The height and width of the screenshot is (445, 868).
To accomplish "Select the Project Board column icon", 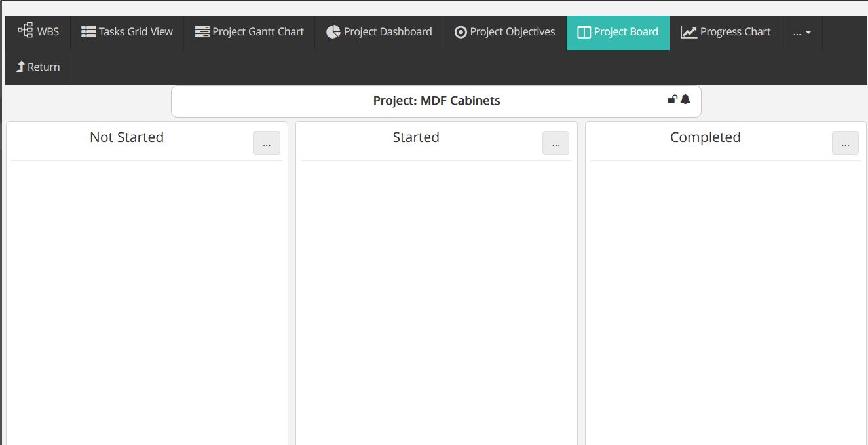I will 582,31.
